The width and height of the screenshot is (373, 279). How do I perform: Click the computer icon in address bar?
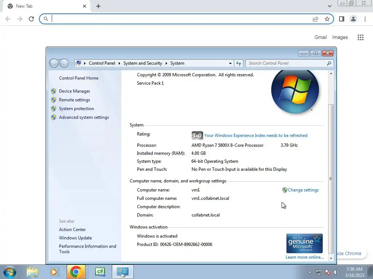point(78,63)
